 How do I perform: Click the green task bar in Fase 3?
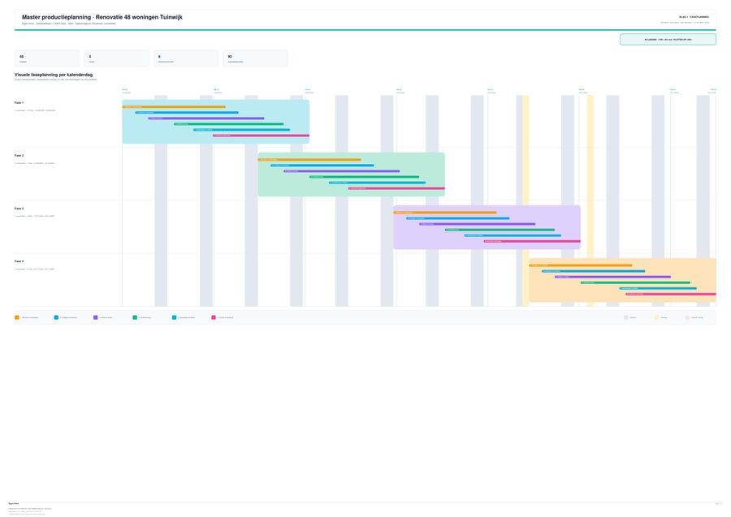pyautogui.click(x=500, y=230)
